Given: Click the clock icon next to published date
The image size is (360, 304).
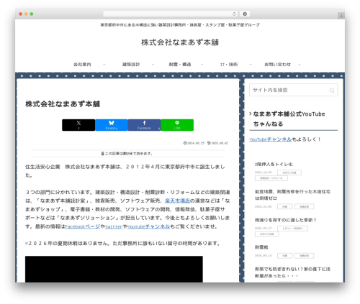Looking at the screenshot, I should (x=185, y=143).
